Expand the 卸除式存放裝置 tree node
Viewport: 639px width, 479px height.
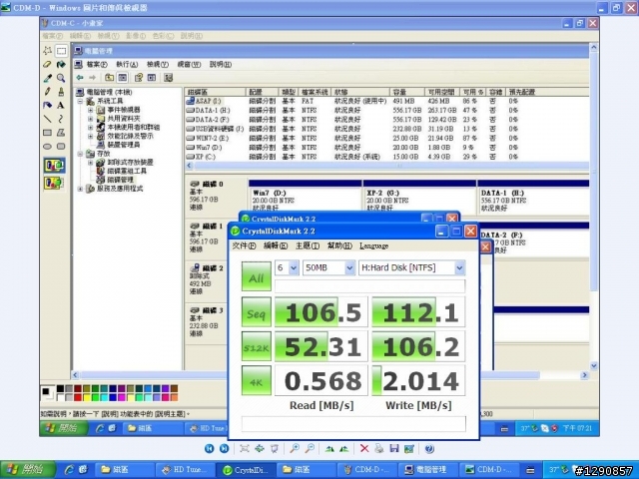point(90,162)
